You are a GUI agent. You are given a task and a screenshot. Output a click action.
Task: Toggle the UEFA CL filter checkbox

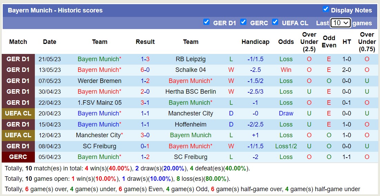tap(275, 22)
